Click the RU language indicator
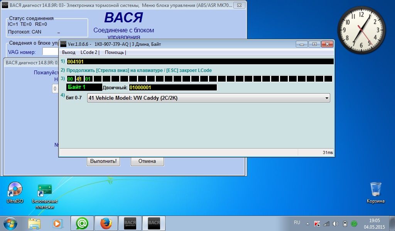This screenshot has height=231, width=395. [x=297, y=223]
